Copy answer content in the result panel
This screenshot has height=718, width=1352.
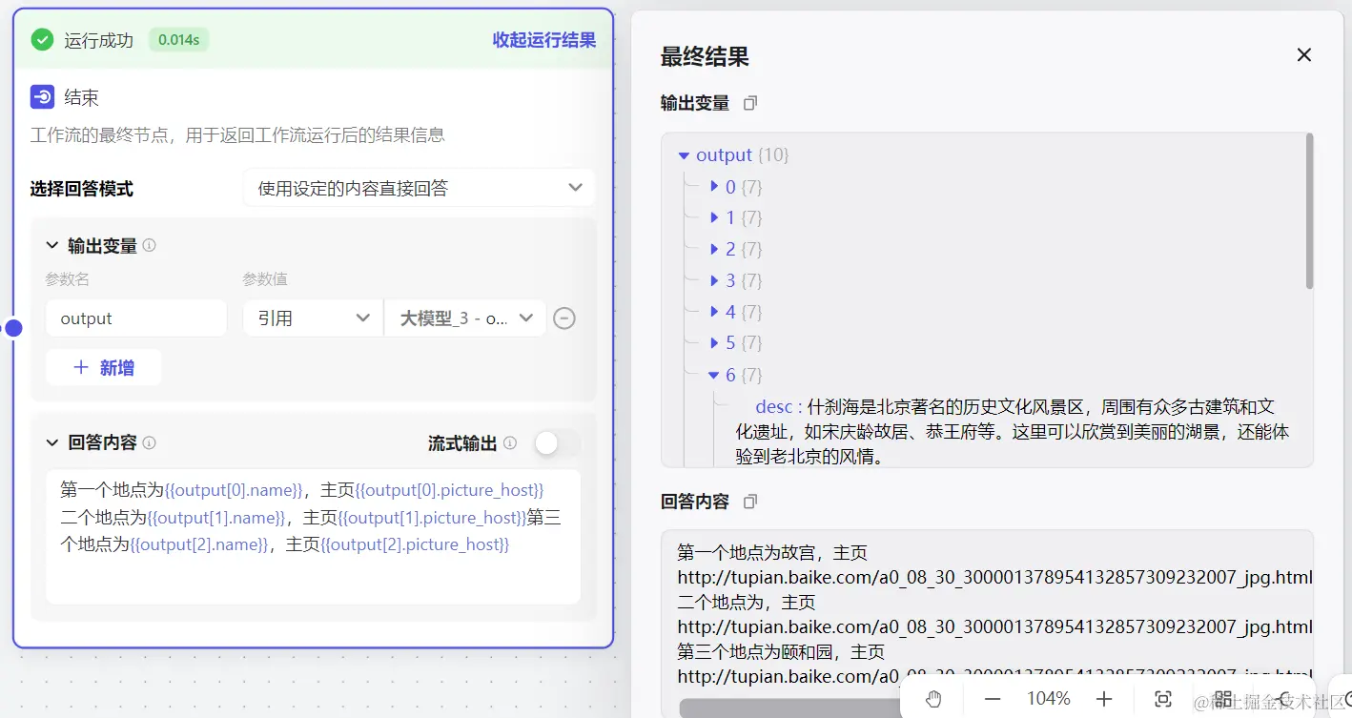pyautogui.click(x=750, y=502)
